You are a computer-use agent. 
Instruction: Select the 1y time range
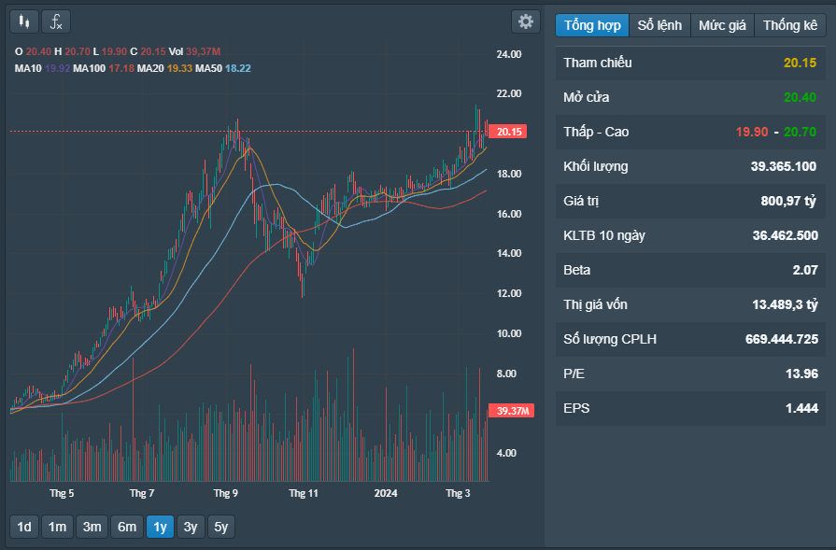click(160, 527)
